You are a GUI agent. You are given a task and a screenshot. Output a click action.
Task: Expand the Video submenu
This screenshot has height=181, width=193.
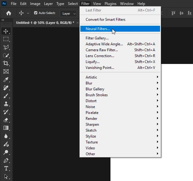coord(120,148)
